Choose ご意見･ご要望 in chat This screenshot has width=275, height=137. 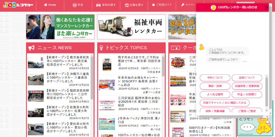247,110
